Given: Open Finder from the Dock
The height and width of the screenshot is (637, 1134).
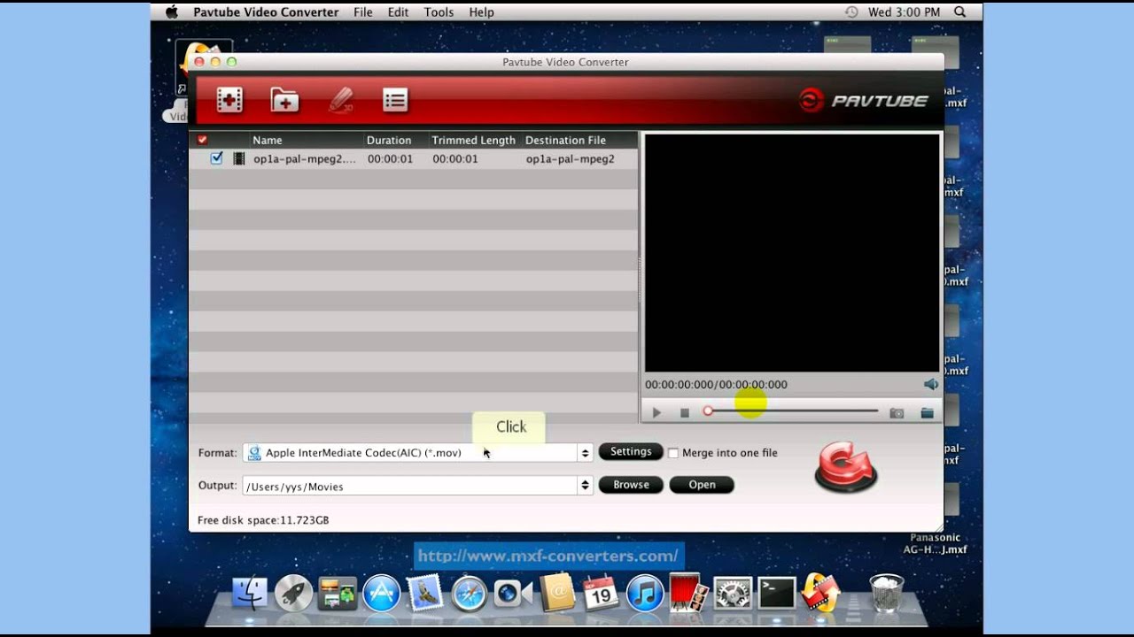Looking at the screenshot, I should [x=250, y=593].
